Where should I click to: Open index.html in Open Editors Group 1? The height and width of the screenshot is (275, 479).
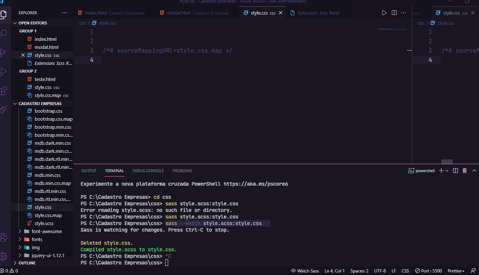45,39
